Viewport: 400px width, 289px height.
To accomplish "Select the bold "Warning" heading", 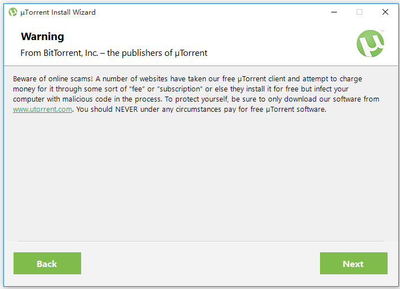I will click(x=42, y=37).
